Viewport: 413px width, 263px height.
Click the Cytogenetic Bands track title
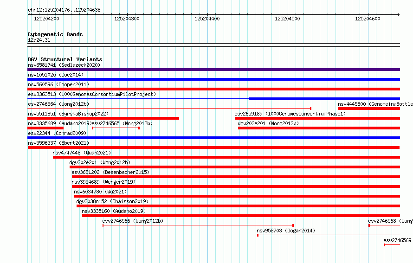tap(55, 34)
